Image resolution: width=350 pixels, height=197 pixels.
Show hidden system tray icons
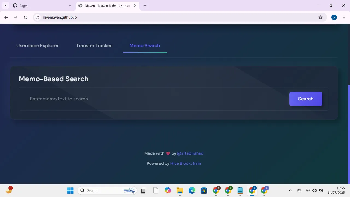click(290, 190)
